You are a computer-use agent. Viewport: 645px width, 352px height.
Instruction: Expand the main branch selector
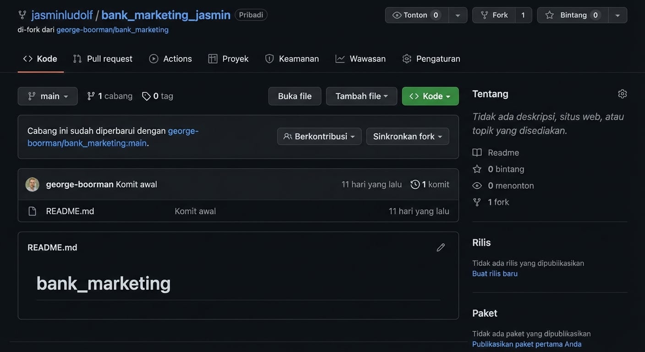coord(48,96)
